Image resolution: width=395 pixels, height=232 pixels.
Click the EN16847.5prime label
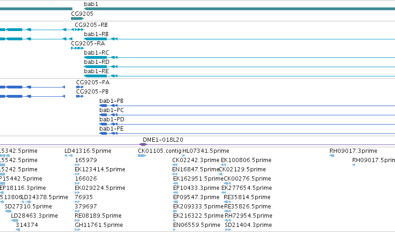click(x=195, y=169)
